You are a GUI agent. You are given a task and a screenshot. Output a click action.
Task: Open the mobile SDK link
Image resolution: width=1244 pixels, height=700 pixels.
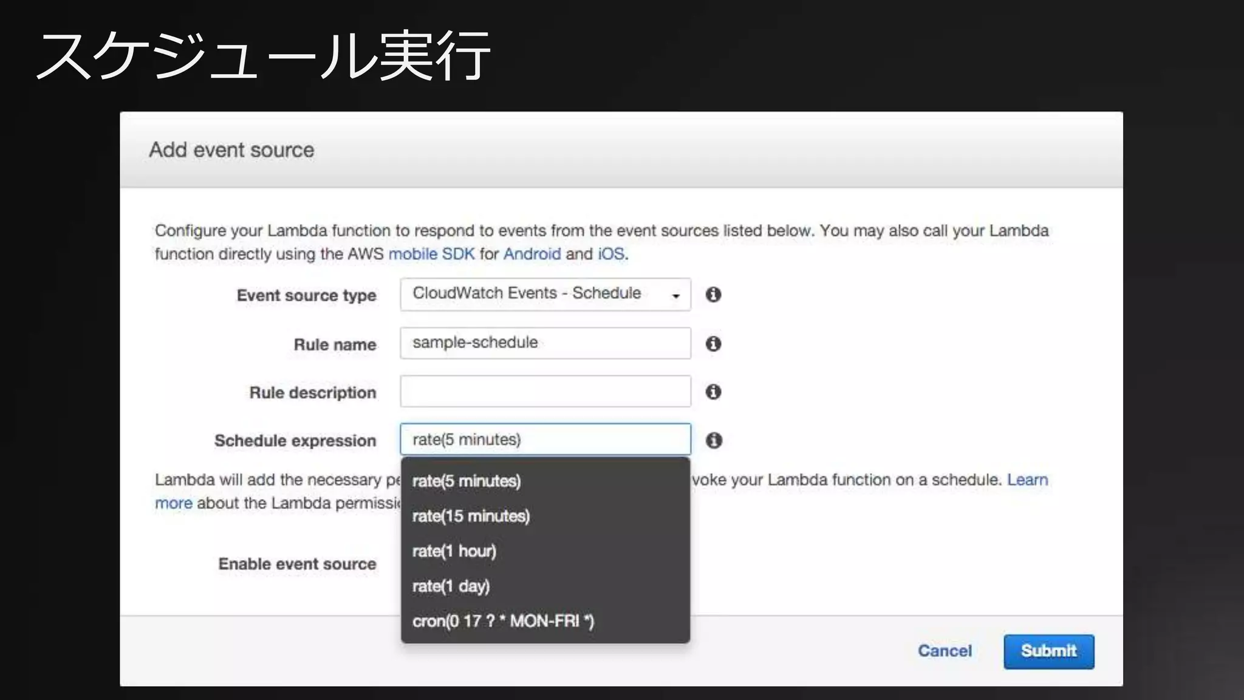tap(431, 254)
